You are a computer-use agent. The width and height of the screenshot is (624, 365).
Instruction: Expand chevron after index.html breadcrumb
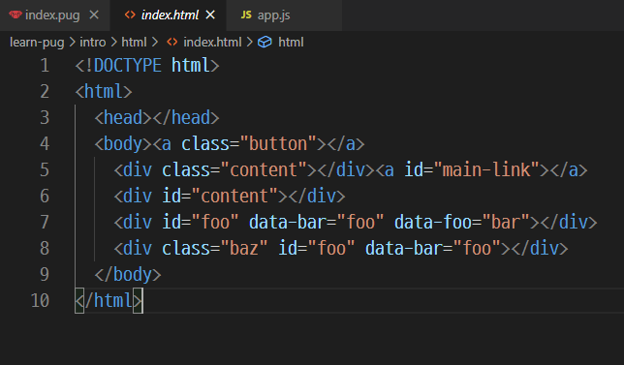[x=250, y=43]
